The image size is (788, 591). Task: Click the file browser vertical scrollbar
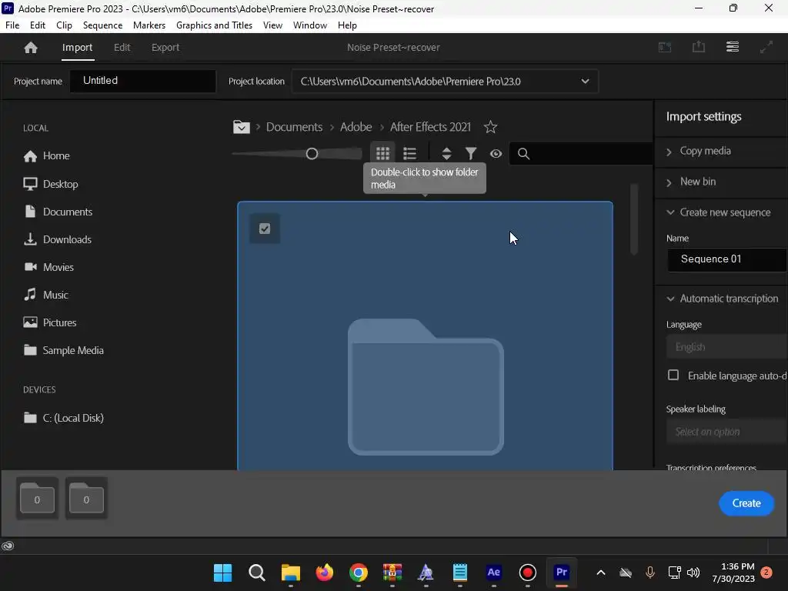[x=634, y=219]
